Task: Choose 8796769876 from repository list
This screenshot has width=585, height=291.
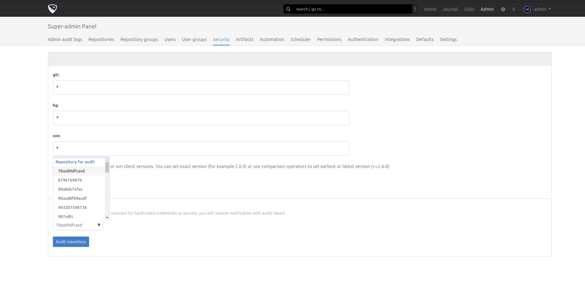Action: point(79,180)
